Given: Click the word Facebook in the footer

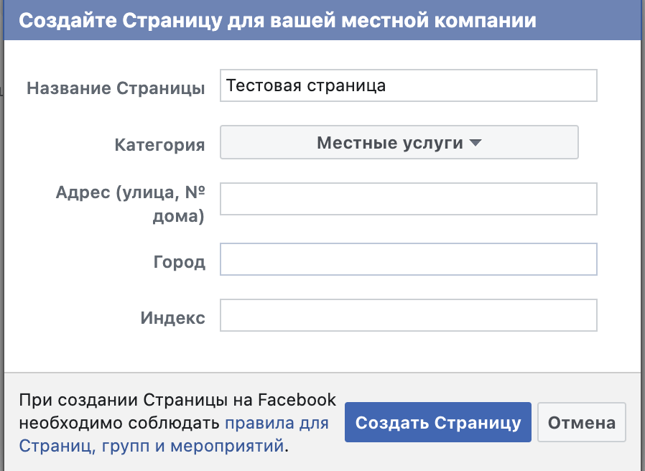Looking at the screenshot, I should tap(297, 400).
